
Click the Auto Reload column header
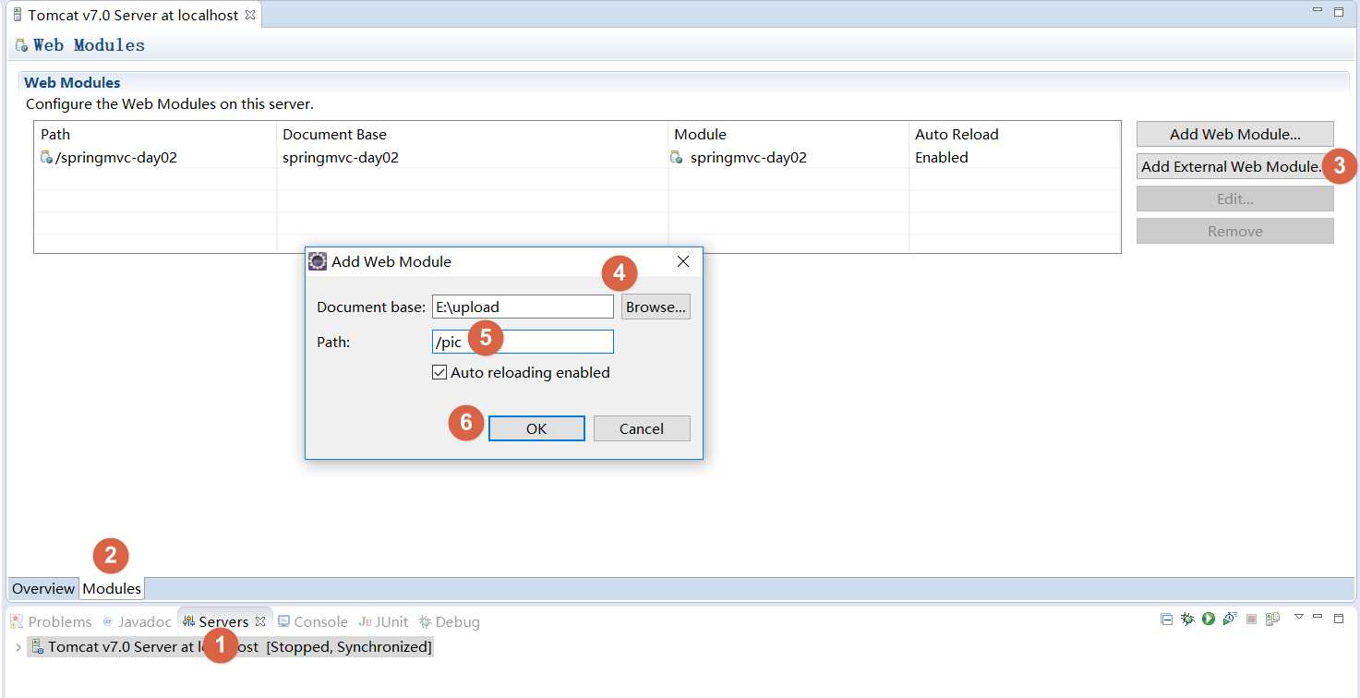point(1014,134)
